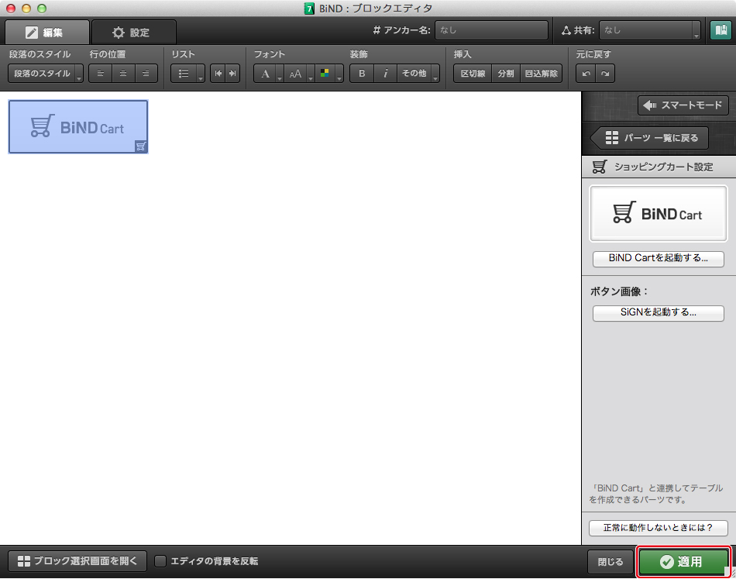Expand the font face dropdown arrow

pyautogui.click(x=280, y=74)
